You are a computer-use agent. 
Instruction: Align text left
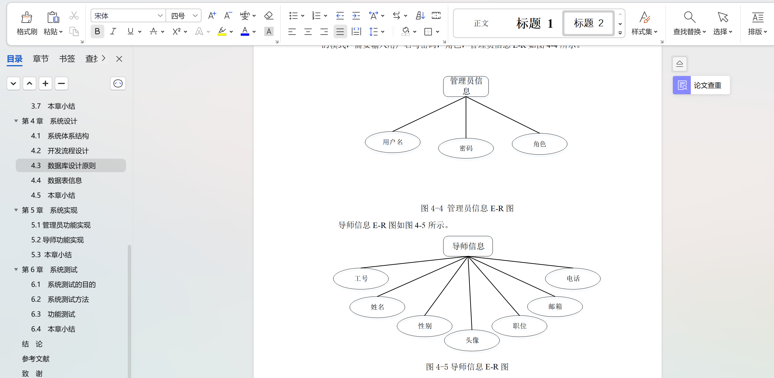(x=292, y=31)
